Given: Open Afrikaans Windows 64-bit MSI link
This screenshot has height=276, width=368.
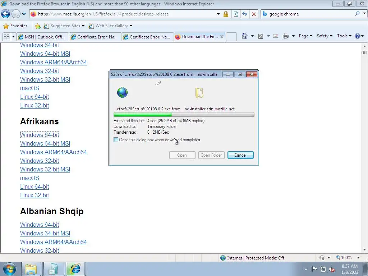Looking at the screenshot, I should point(45,143).
